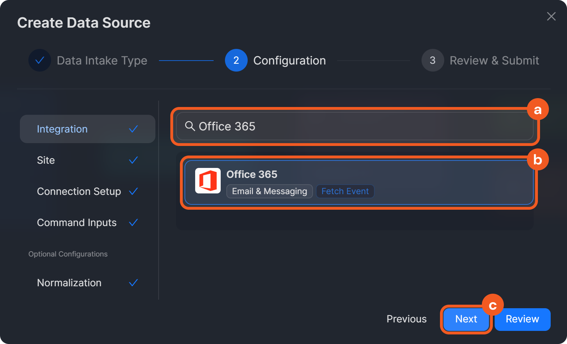Click the Review & Submit step label

[494, 61]
